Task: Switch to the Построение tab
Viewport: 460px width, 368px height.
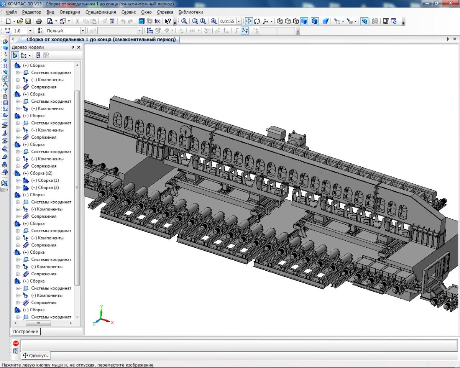Action: pyautogui.click(x=26, y=332)
